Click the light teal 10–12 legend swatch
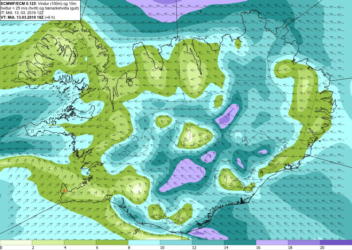 point(176,243)
